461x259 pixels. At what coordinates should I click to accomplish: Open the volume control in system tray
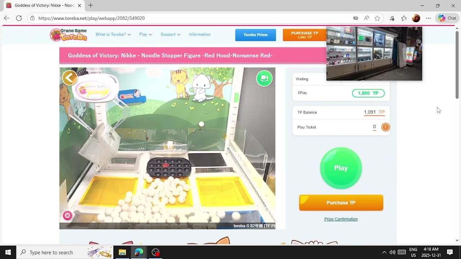click(x=392, y=252)
